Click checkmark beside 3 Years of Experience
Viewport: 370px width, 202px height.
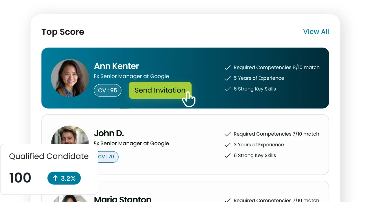[228, 145]
